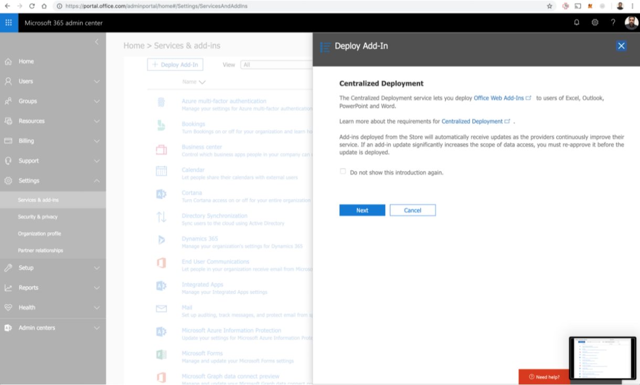Select Security & privacy menu item

(53, 217)
